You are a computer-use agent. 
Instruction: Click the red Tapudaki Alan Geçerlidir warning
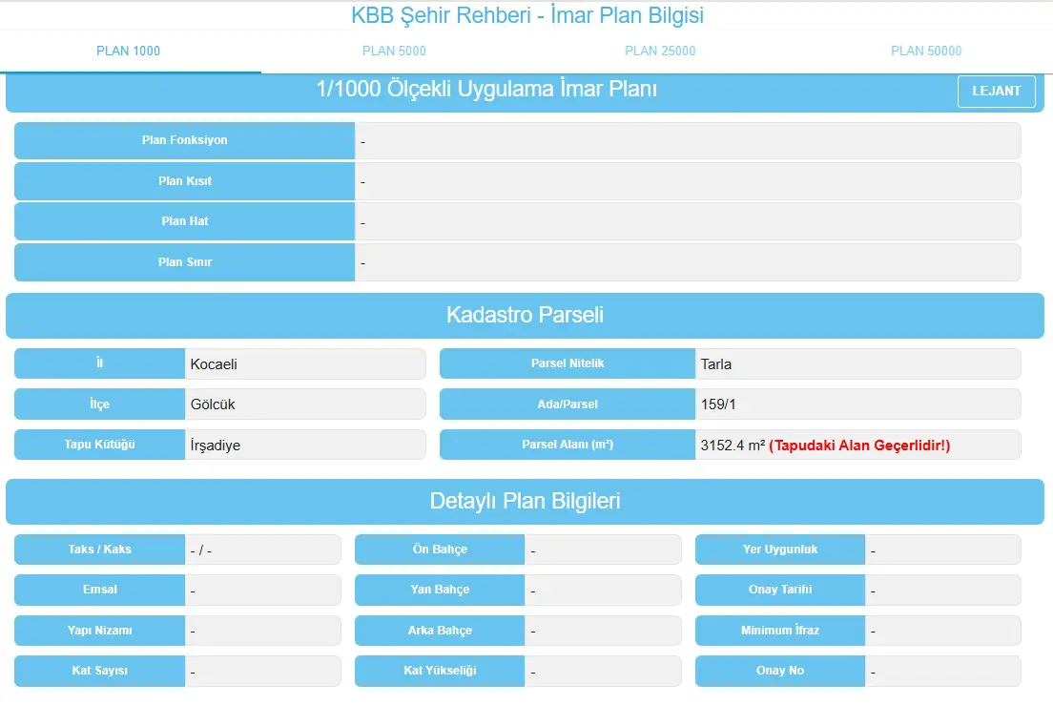pos(859,446)
